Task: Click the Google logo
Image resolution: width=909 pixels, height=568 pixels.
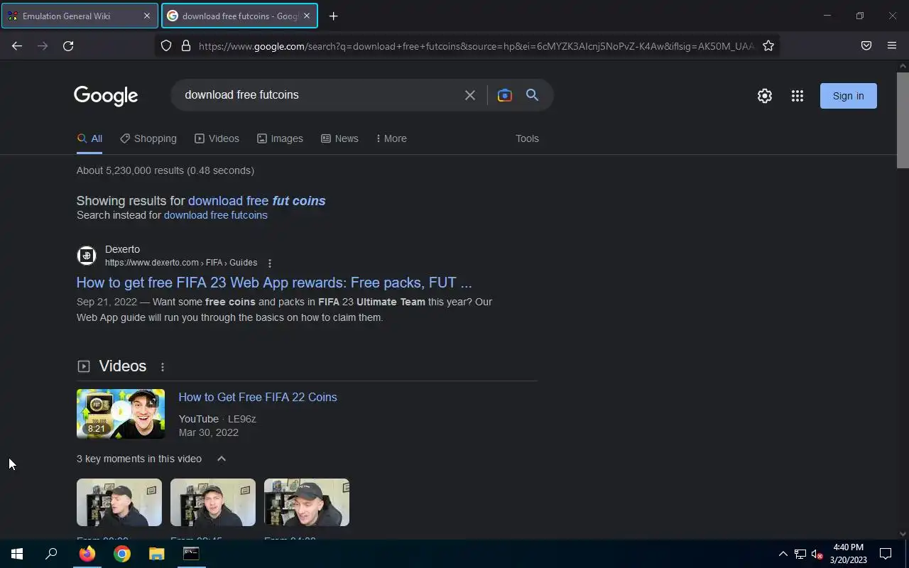Action: 106,96
